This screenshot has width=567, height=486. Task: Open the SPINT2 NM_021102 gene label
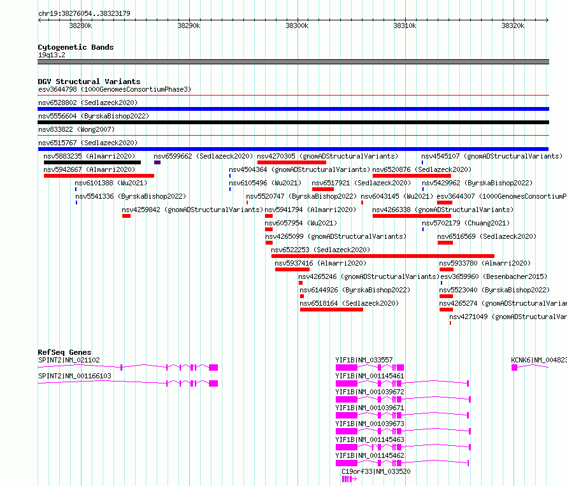click(69, 360)
